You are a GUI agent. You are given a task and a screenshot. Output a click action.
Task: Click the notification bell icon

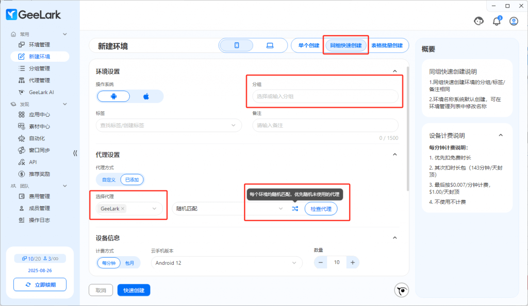497,21
